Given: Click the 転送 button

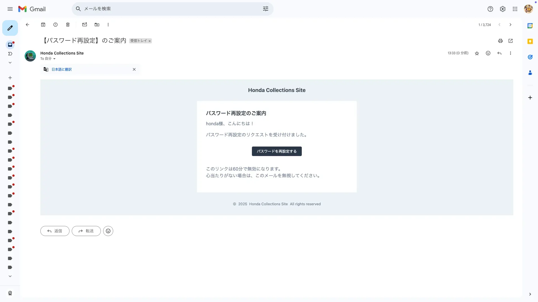Looking at the screenshot, I should click(x=86, y=231).
